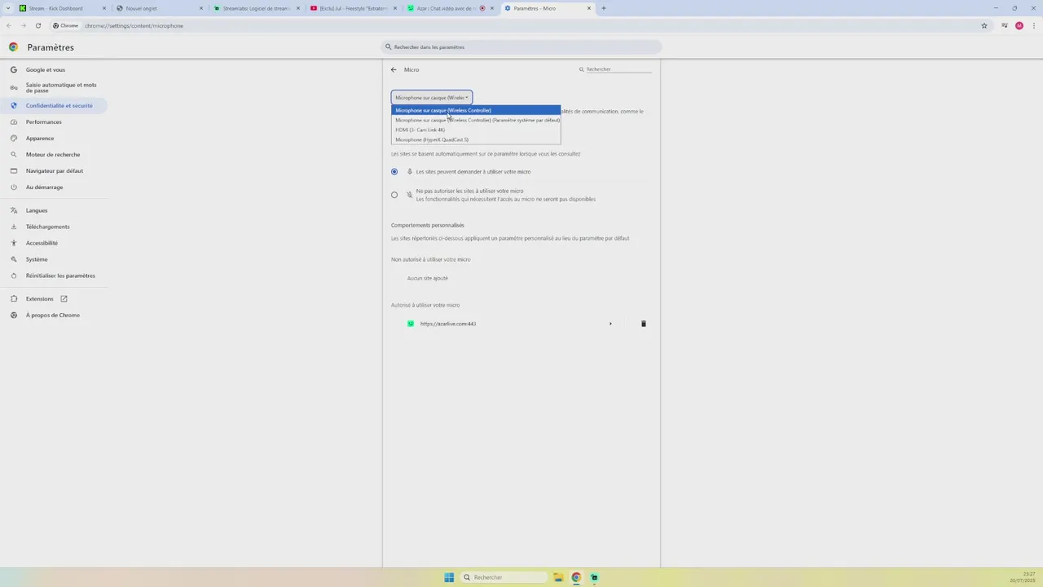Expand azarlive.com site details arrow
The height and width of the screenshot is (587, 1043).
(x=610, y=324)
